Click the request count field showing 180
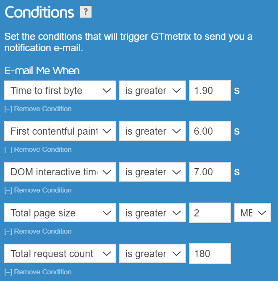The image size is (278, 281). click(x=210, y=253)
